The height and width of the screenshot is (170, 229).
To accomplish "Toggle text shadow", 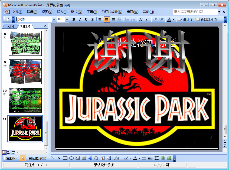I will (93, 19).
